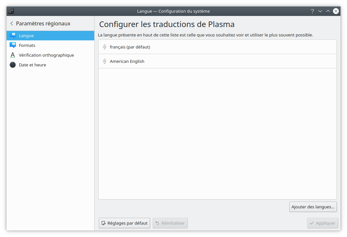Click the Vérification orthographique letter icon
347x237 pixels.
tap(13, 55)
